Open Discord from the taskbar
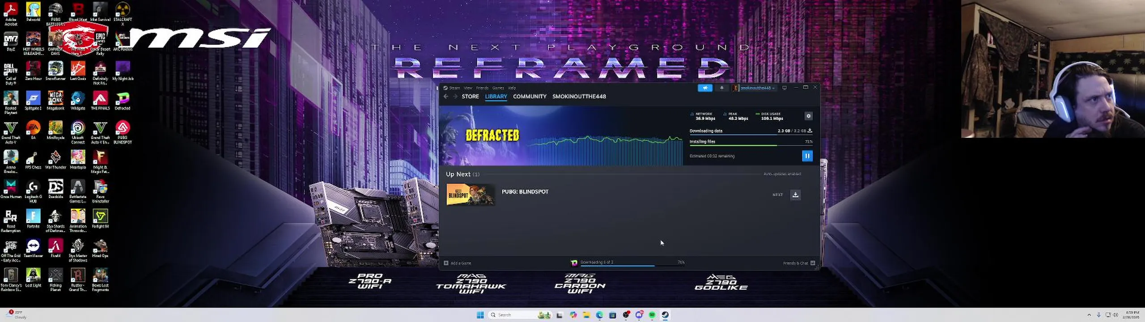Image resolution: width=1145 pixels, height=322 pixels. point(639,315)
